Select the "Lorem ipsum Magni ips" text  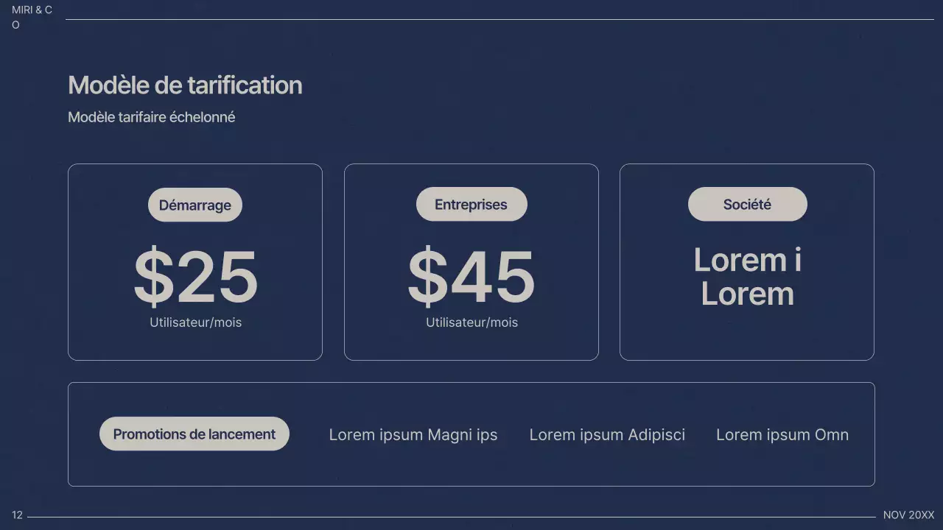pos(413,435)
